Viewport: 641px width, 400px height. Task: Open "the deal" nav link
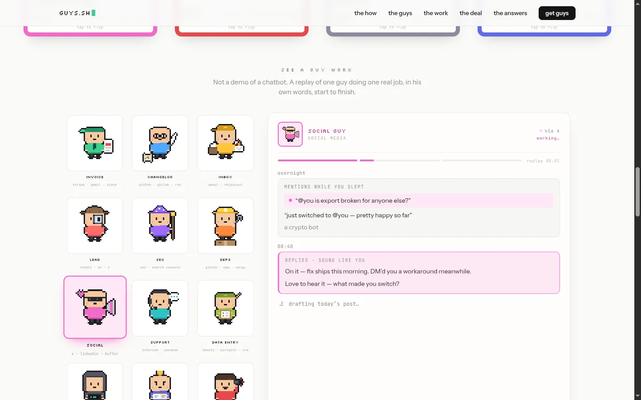(x=471, y=13)
